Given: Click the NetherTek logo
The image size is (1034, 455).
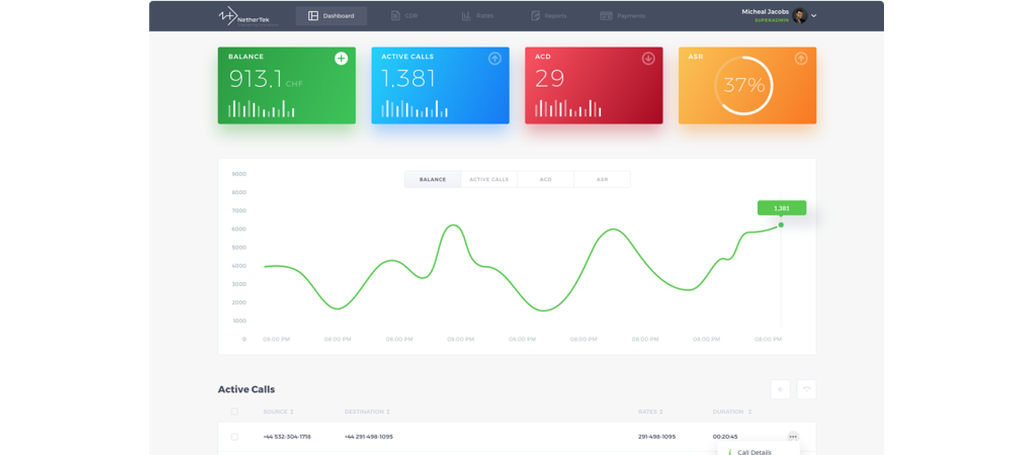Looking at the screenshot, I should tap(248, 17).
